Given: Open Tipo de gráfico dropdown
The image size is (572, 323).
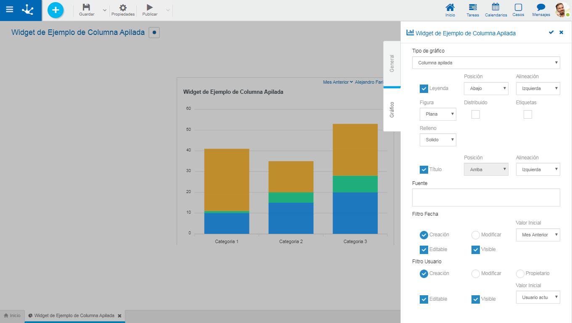Looking at the screenshot, I should tap(486, 63).
